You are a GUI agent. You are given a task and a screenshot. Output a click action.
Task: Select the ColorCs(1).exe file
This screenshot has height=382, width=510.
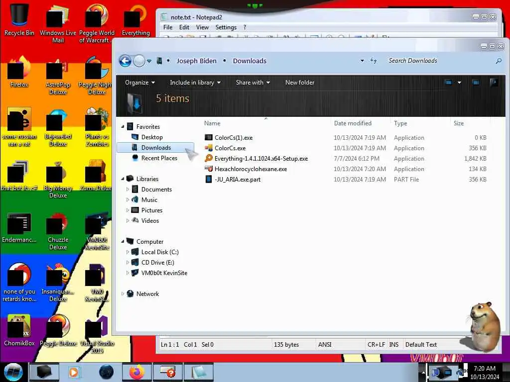click(233, 137)
